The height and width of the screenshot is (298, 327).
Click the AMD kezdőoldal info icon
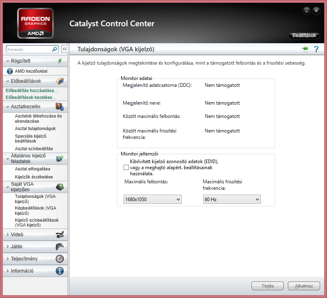(10, 71)
